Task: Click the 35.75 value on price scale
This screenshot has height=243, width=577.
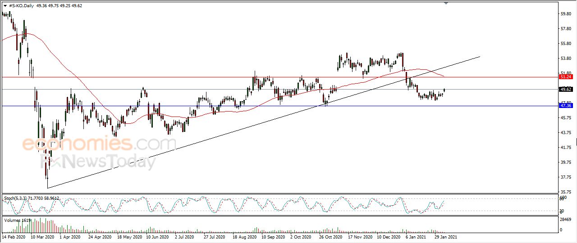Action: coord(565,192)
